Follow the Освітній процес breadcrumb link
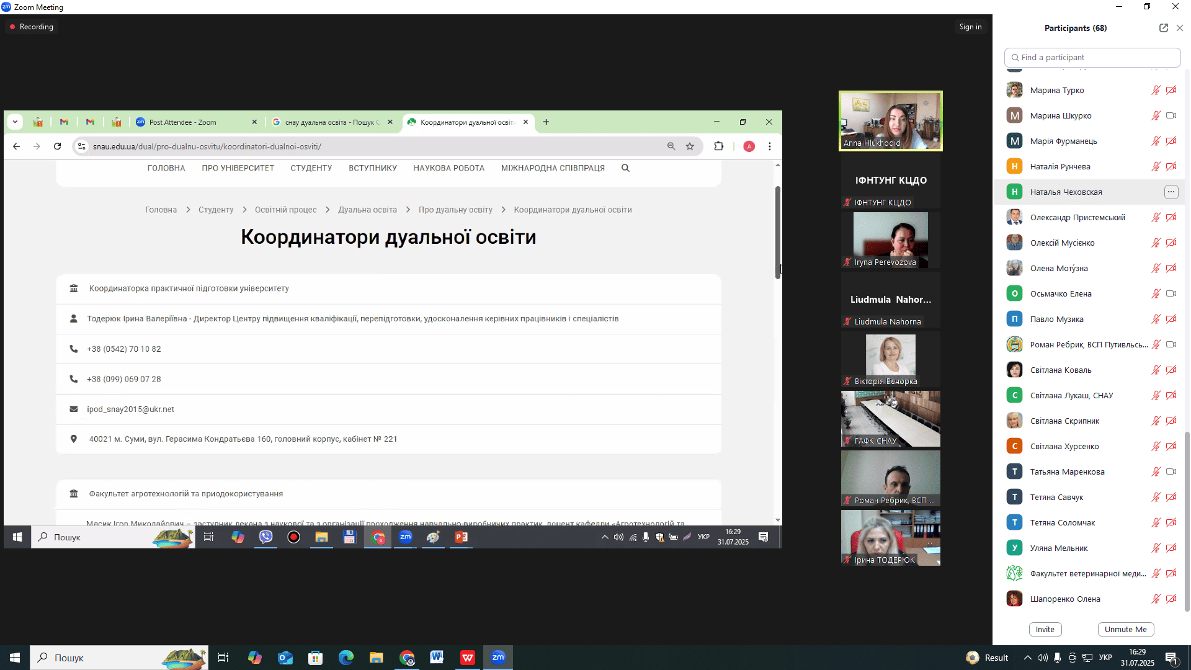This screenshot has width=1191, height=670. (x=285, y=210)
